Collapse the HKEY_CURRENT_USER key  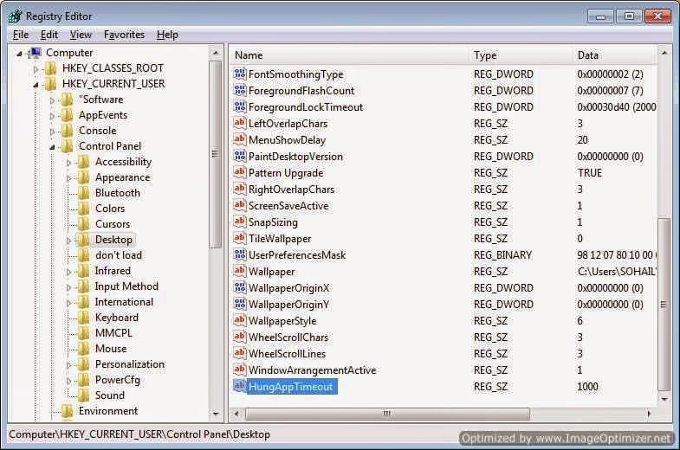[36, 85]
